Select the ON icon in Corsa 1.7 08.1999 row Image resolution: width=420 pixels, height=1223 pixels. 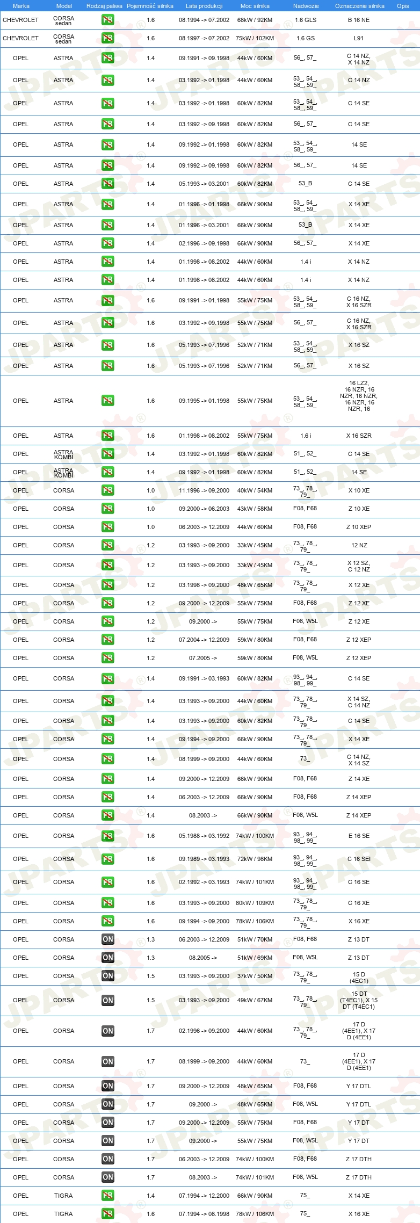pyautogui.click(x=107, y=1062)
